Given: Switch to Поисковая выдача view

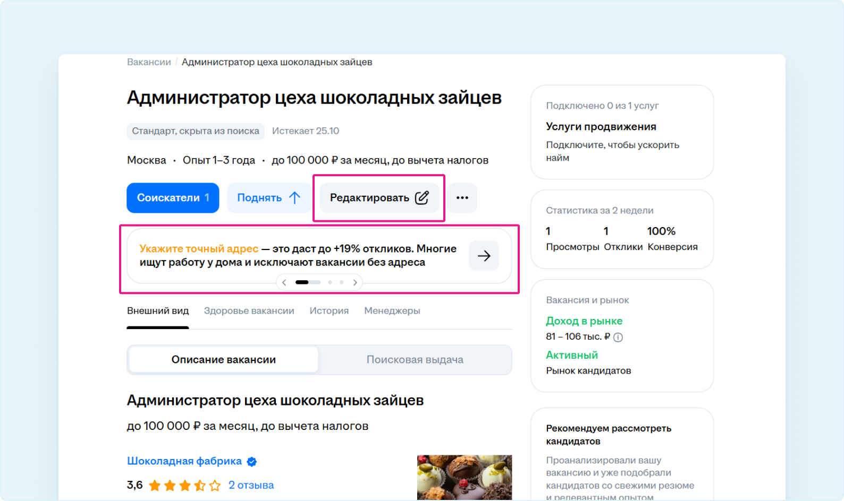Looking at the screenshot, I should (415, 360).
